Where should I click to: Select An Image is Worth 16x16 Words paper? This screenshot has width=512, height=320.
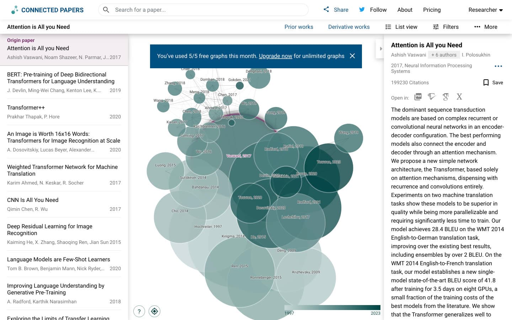coord(64,142)
